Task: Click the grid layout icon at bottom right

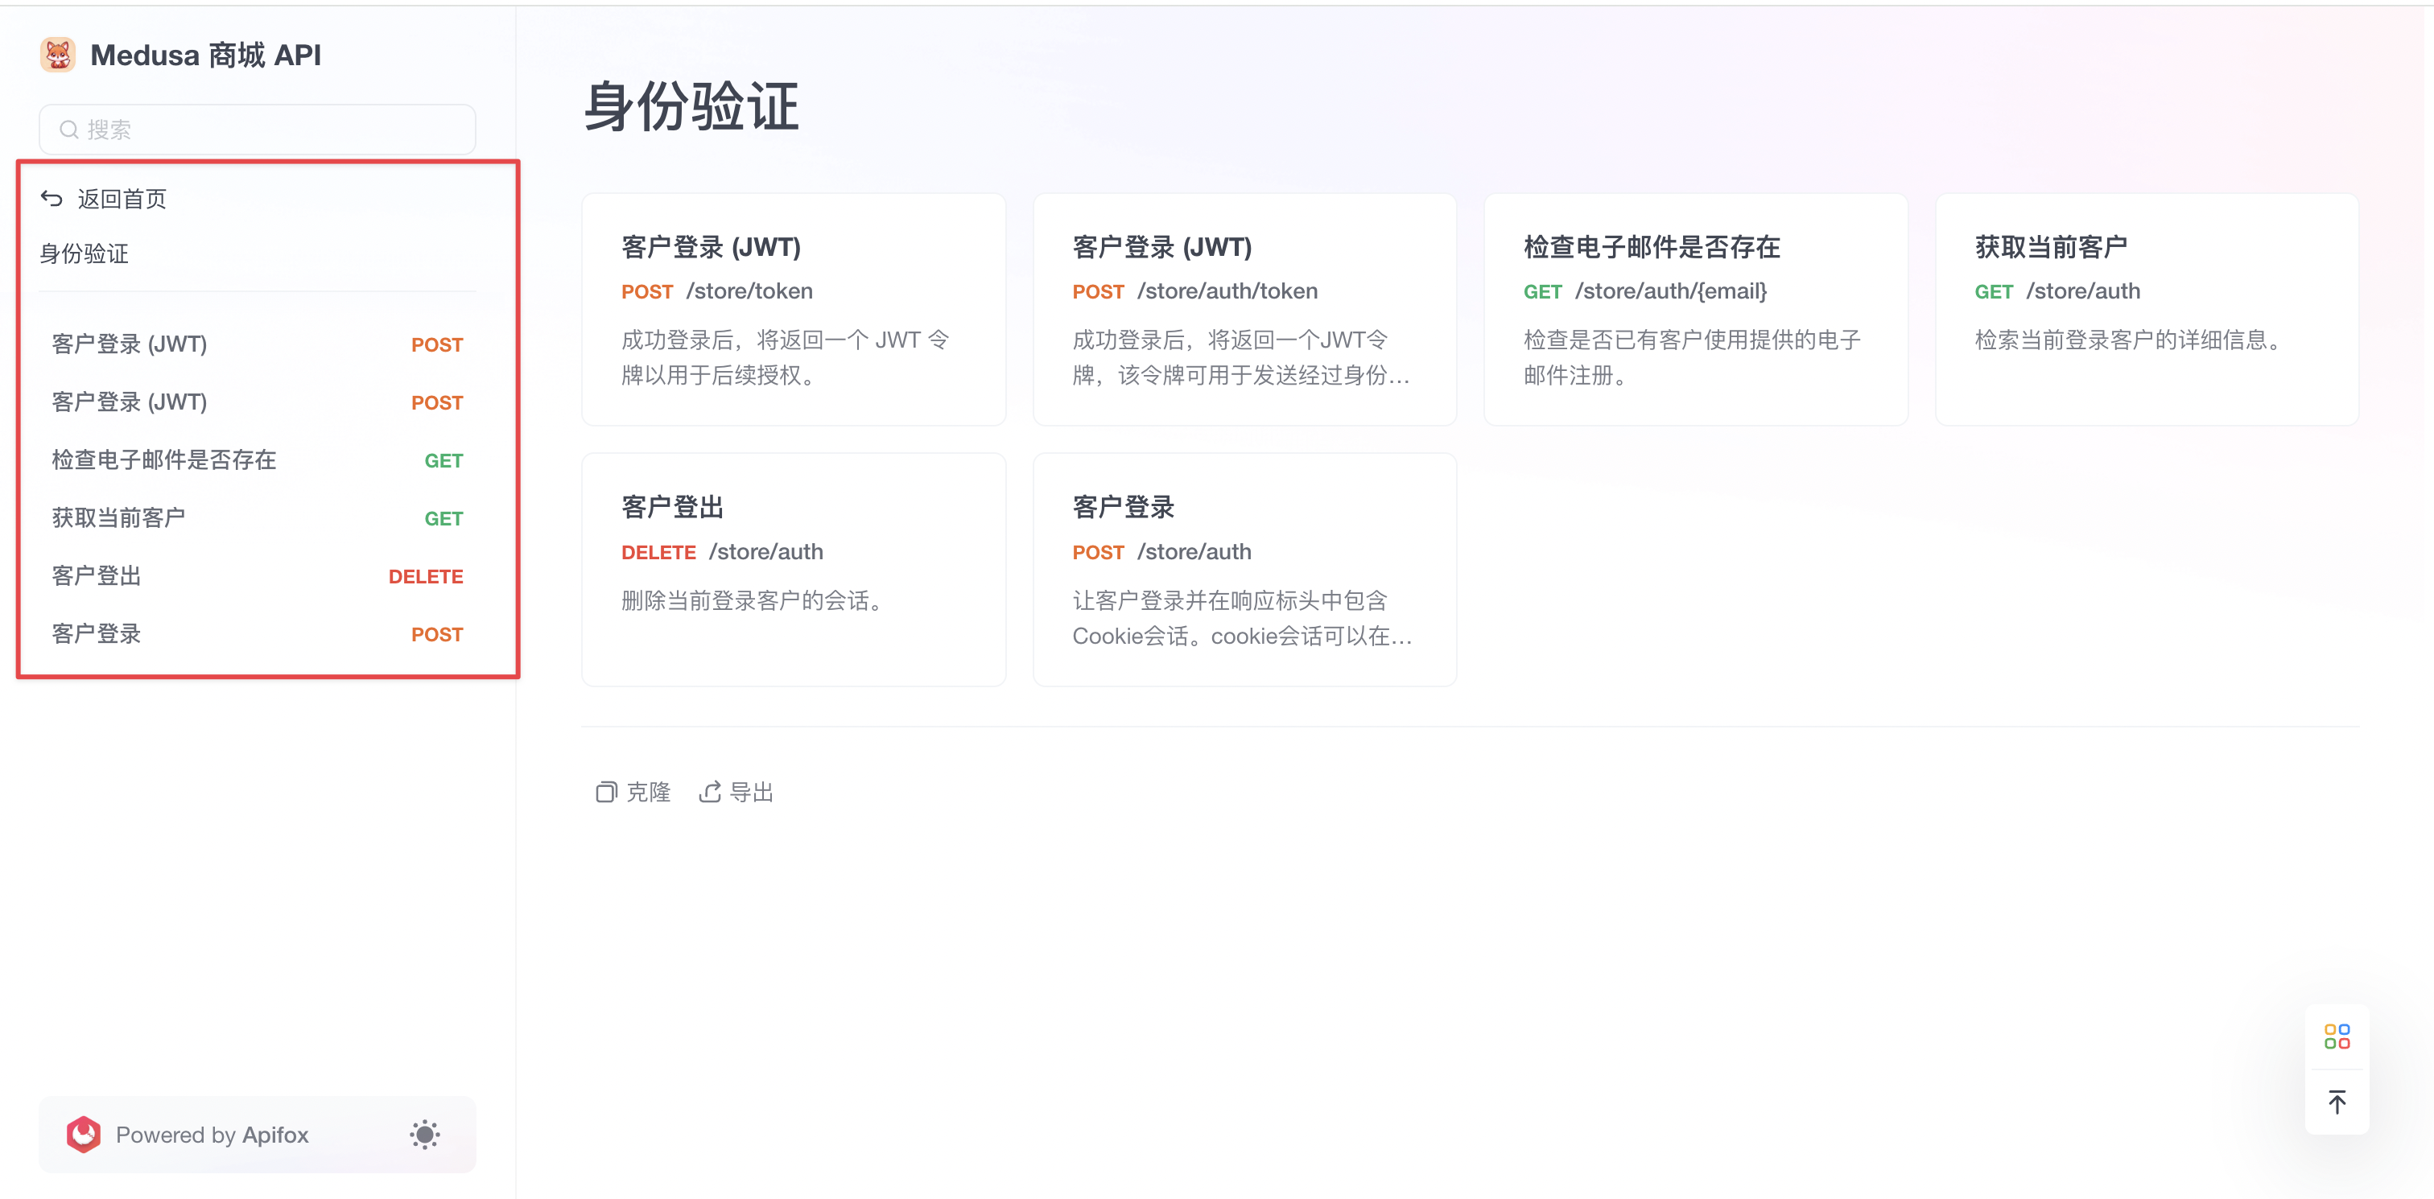Action: click(2337, 1036)
